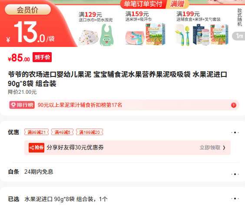Open 白条 24期内免息 installment option
Viewport: 245px width, 212px height.
point(123,172)
